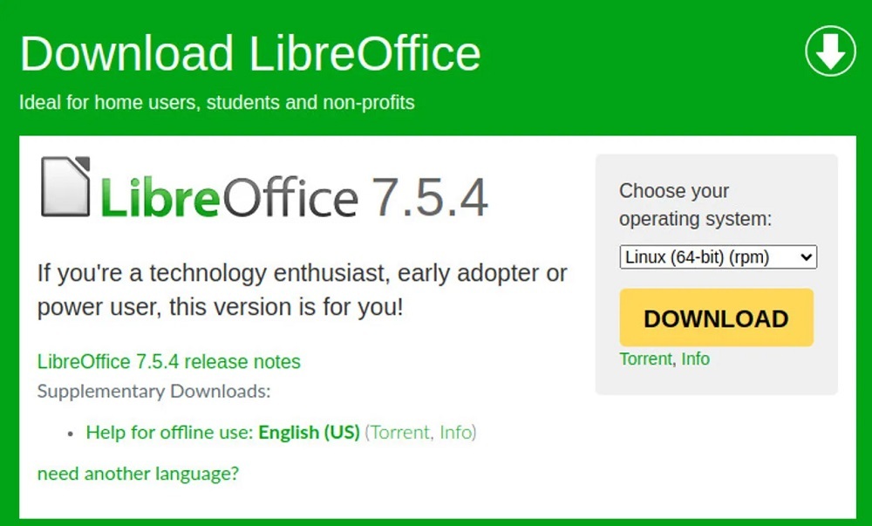Click the "Choose your operating system" label
This screenshot has height=526, width=872.
pos(695,204)
